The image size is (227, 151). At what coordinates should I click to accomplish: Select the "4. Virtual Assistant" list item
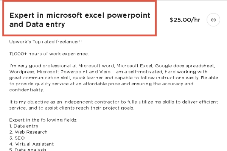(31, 144)
